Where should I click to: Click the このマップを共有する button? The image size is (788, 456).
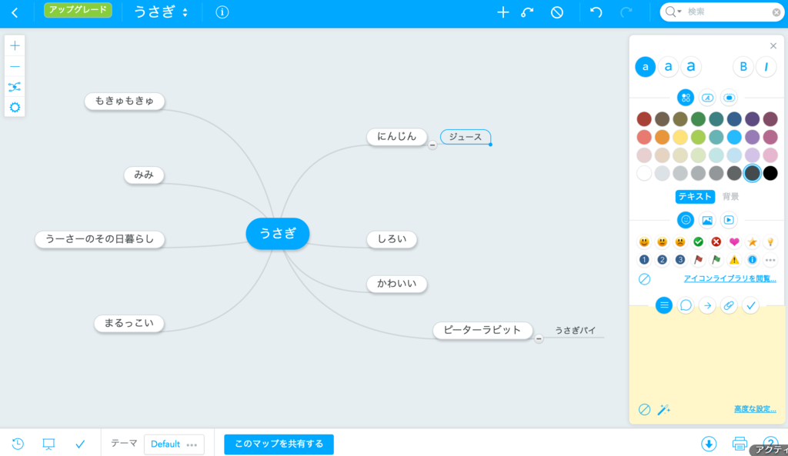click(278, 444)
